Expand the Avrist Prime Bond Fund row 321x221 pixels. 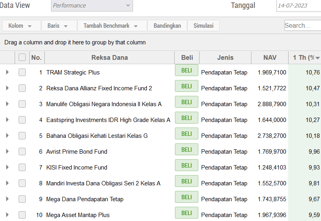coord(7,151)
